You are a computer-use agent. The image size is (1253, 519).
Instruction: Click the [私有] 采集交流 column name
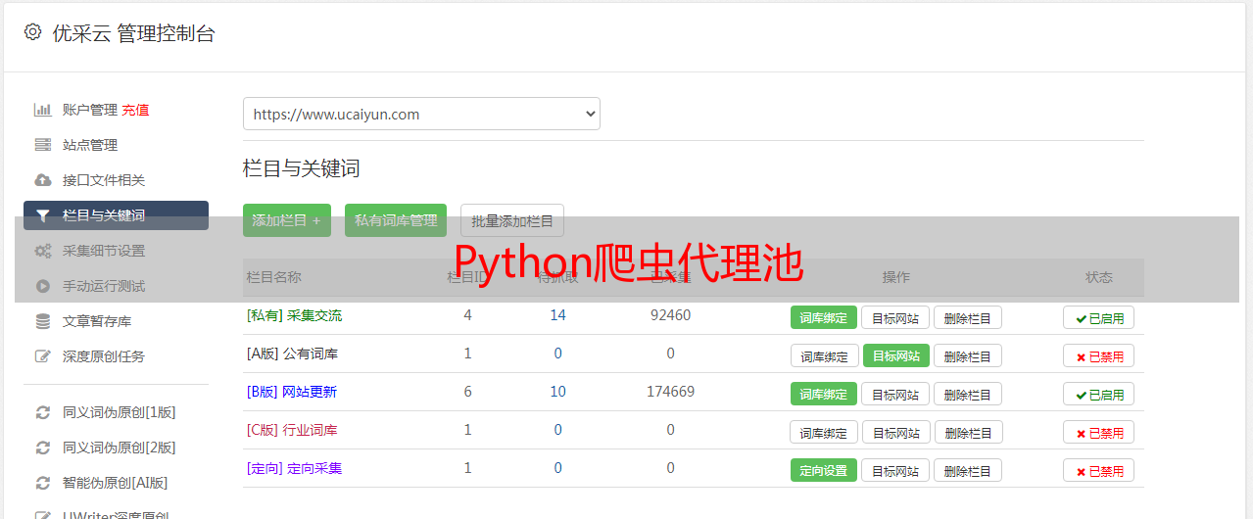click(x=294, y=315)
